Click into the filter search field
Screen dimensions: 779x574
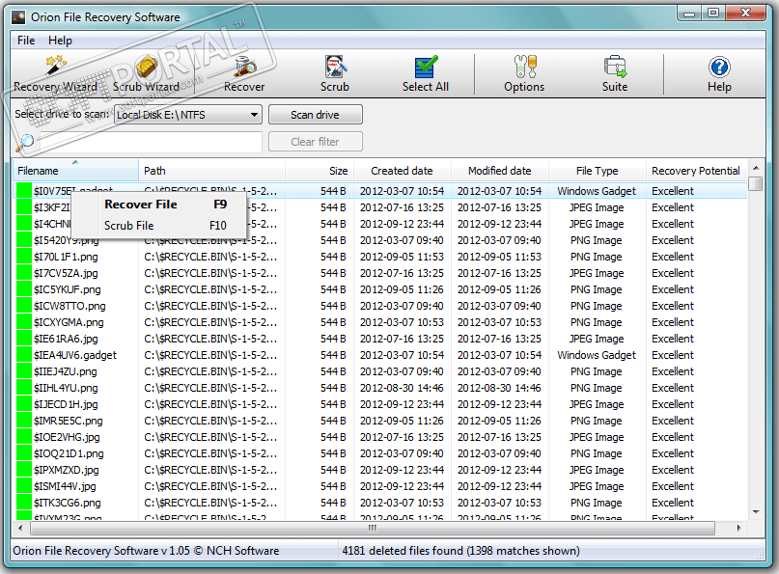point(151,142)
